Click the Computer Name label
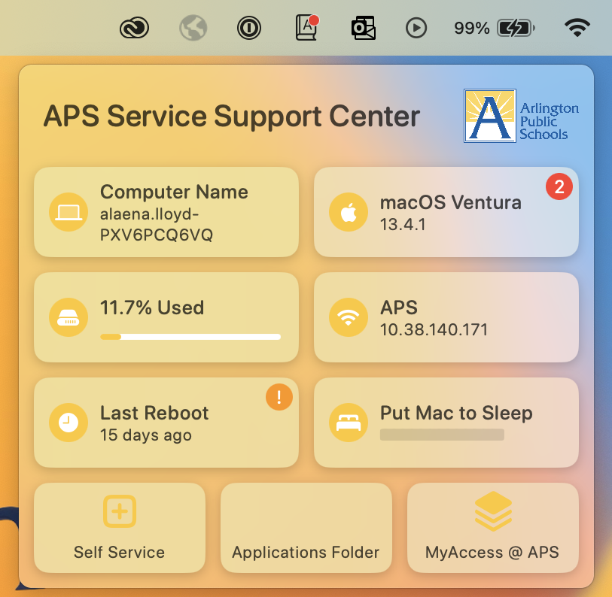The height and width of the screenshot is (597, 612). click(x=174, y=192)
